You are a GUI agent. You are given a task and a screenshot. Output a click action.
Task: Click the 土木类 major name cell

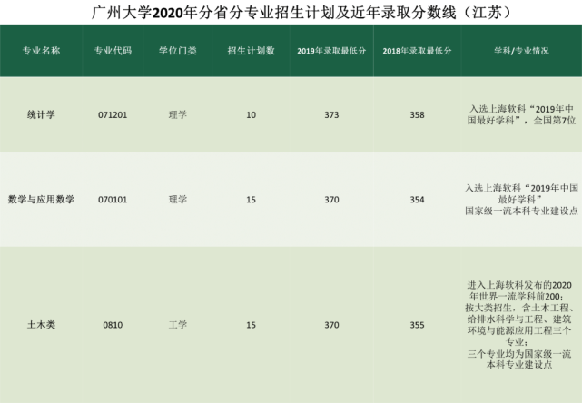(41, 325)
